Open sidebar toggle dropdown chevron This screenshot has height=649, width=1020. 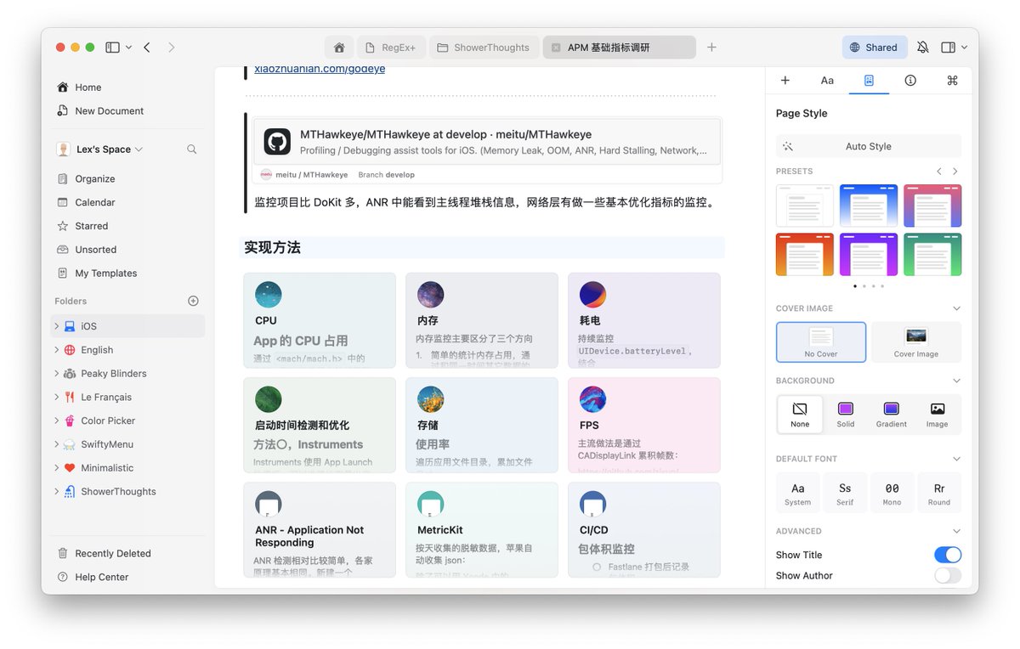click(x=129, y=48)
